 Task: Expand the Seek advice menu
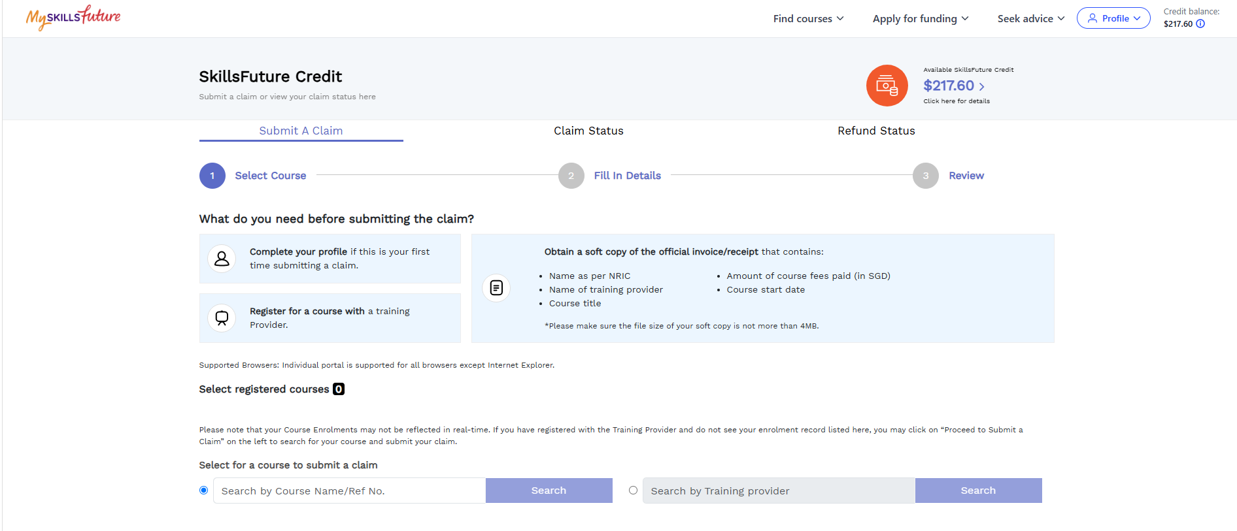tap(1031, 19)
